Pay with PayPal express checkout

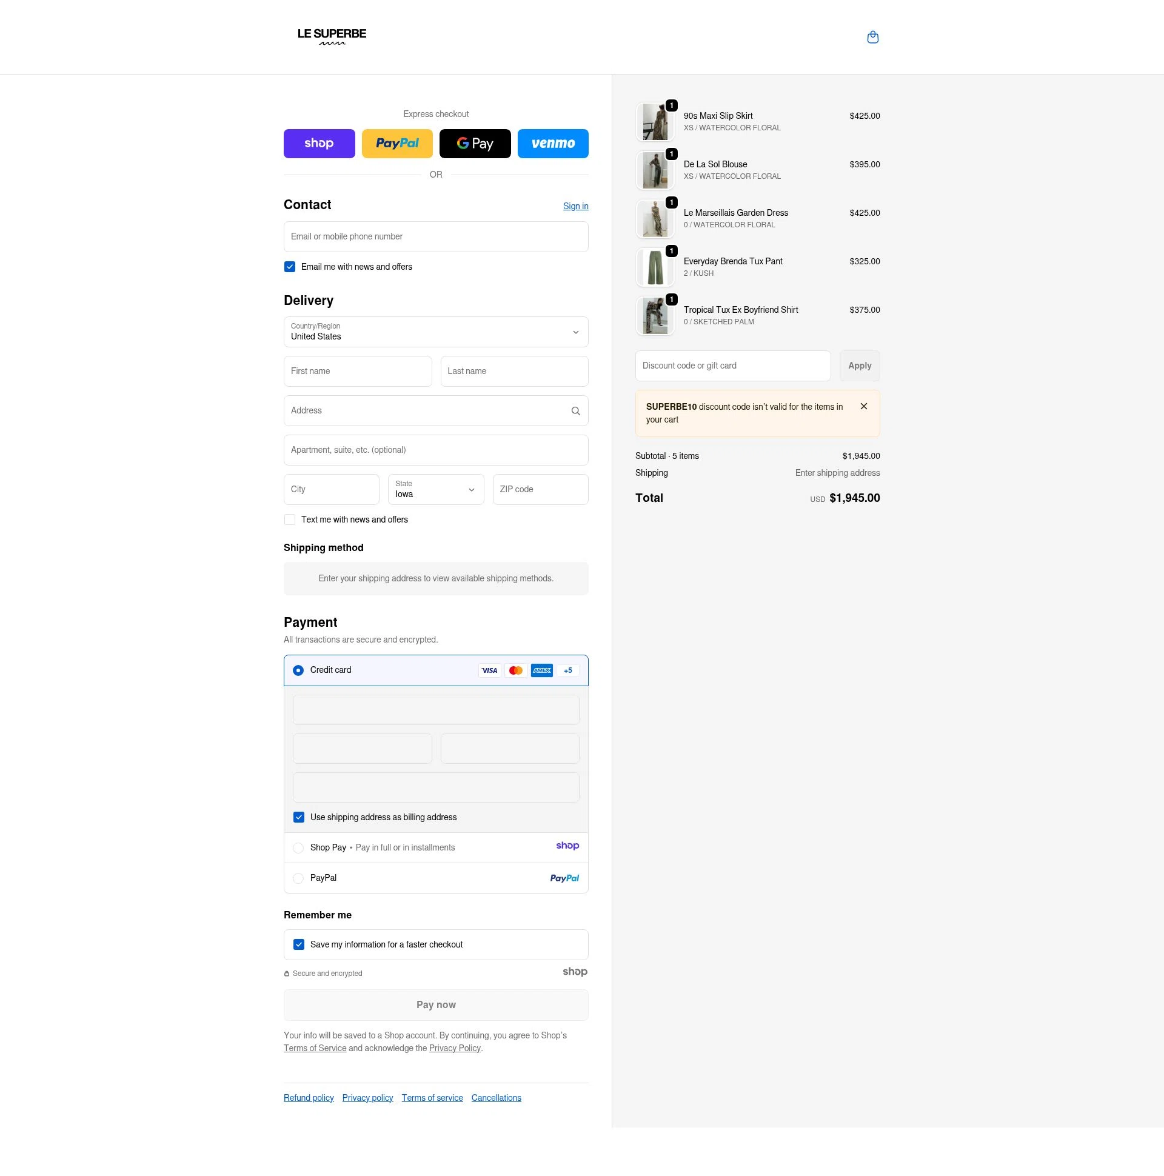pos(397,143)
